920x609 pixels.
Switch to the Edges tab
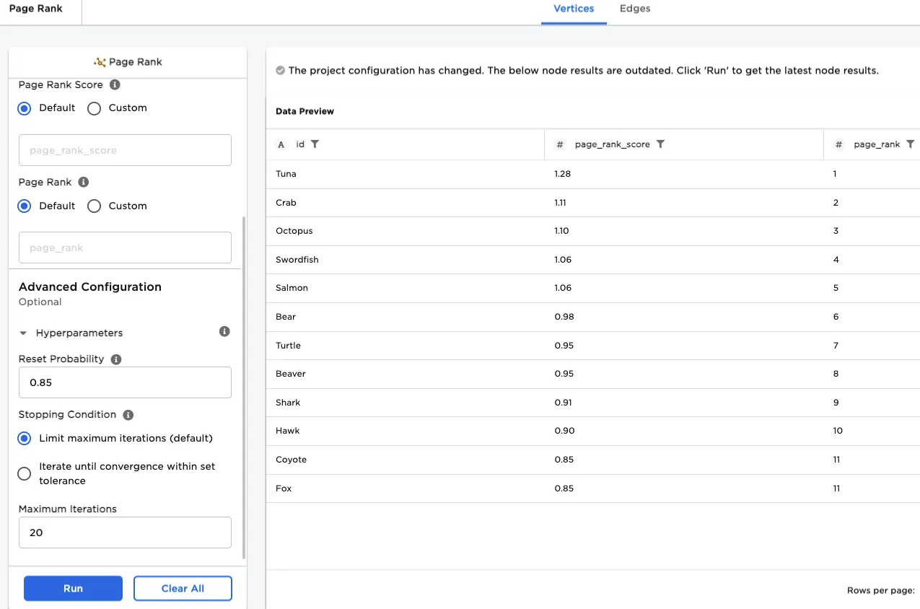635,9
